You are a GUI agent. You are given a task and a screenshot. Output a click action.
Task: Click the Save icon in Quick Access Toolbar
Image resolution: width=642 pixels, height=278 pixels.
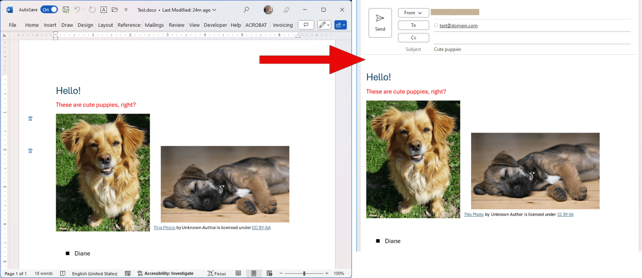pos(66,9)
